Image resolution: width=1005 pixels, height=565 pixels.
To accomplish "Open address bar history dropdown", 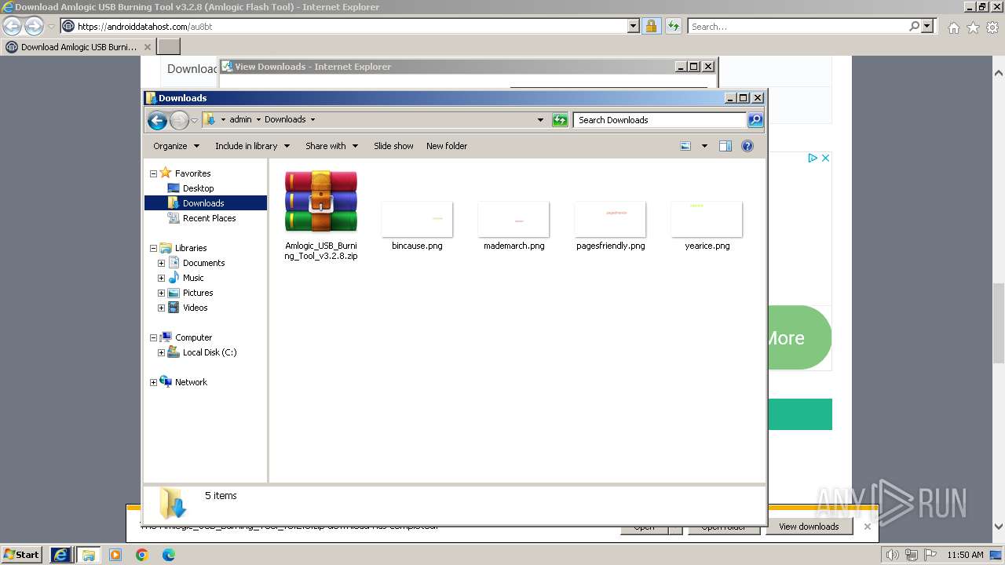I will tap(540, 120).
